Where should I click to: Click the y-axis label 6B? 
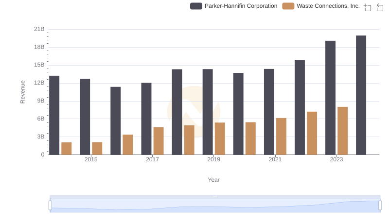click(x=41, y=119)
